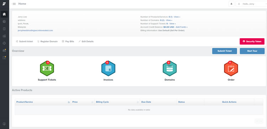Viewport: 267px width, 129px height.
Task: Click the Active Products heading
Action: tap(22, 90)
